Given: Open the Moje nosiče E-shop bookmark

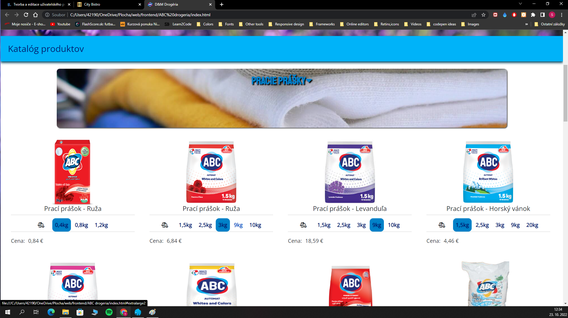Looking at the screenshot, I should pyautogui.click(x=25, y=24).
